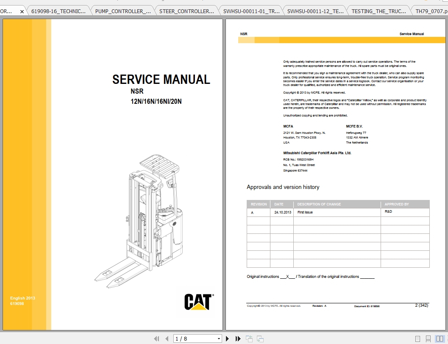Screen dimensions: 448x344
Task: Select the SWHSU-00011-01_TR tab
Action: click(x=251, y=11)
